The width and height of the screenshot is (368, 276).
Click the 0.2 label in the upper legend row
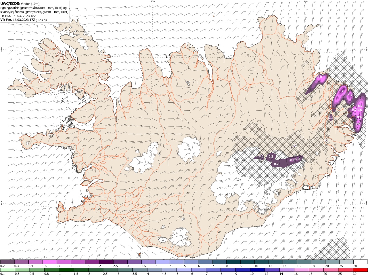coord(2,266)
